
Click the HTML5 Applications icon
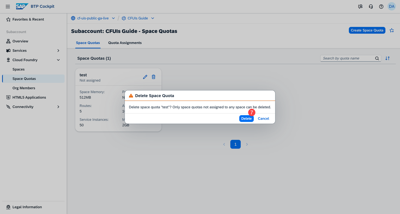point(8,97)
